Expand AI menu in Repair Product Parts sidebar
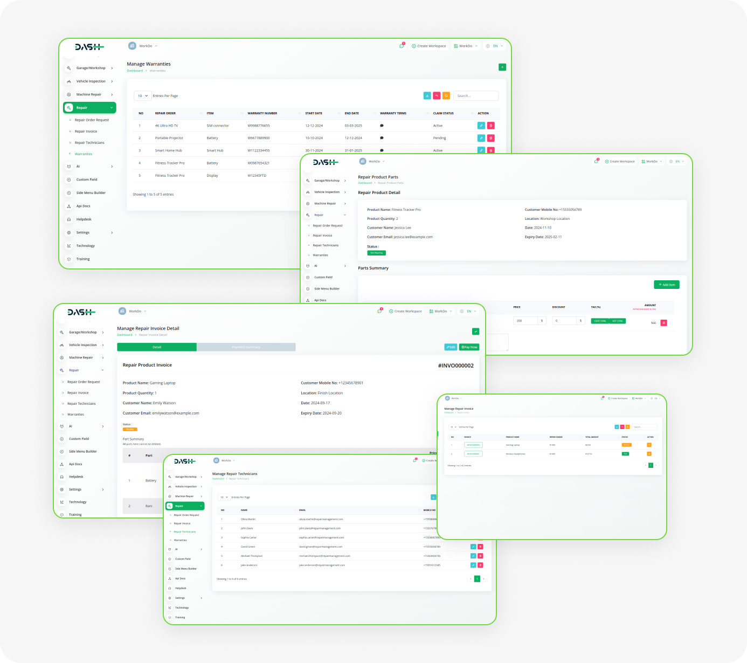Viewport: 747px width, 663px height. click(x=326, y=266)
